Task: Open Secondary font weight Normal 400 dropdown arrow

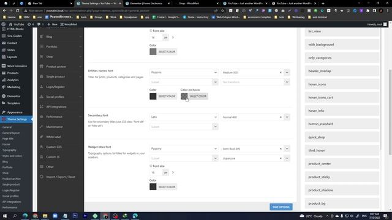Action: (x=287, y=117)
